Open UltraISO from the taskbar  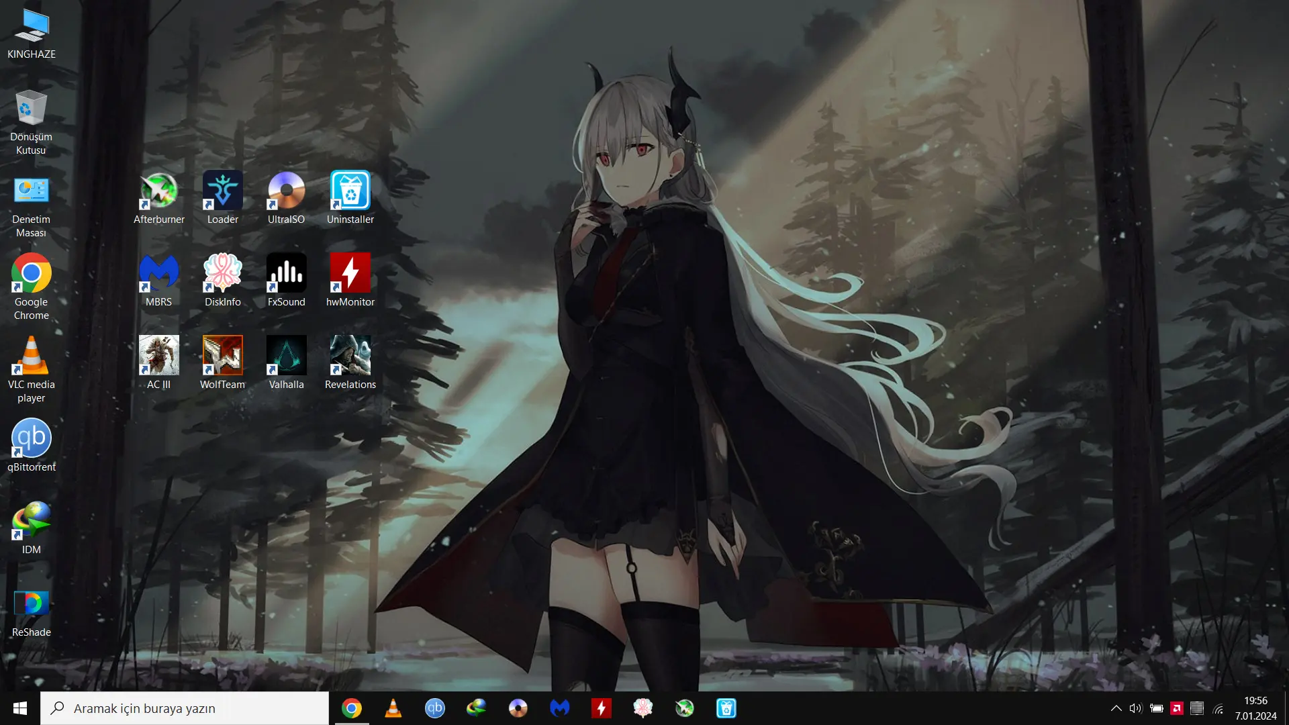point(518,708)
